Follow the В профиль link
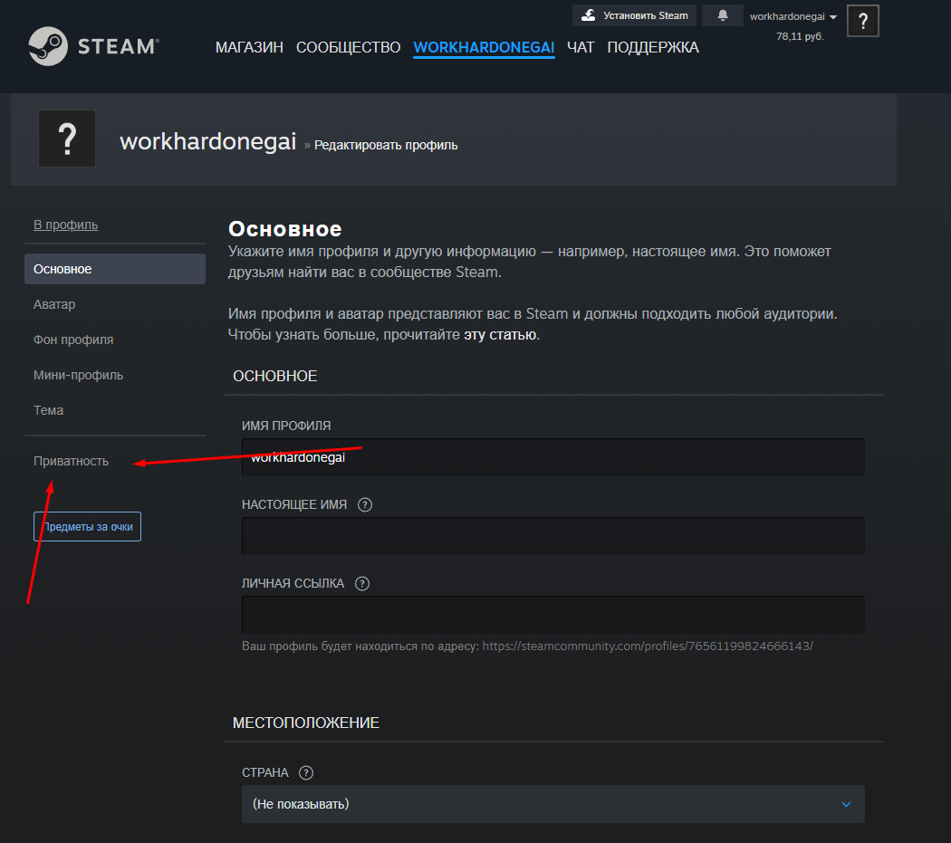Screen dimensions: 951x843 [65, 225]
